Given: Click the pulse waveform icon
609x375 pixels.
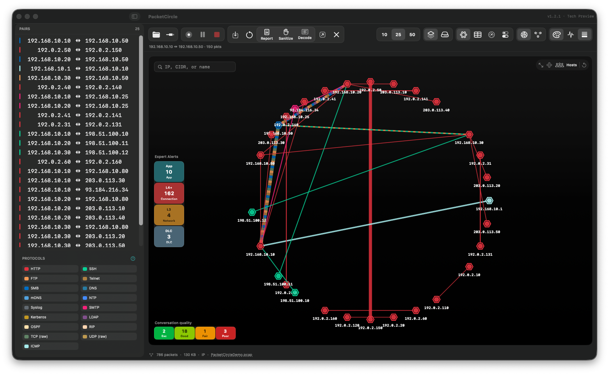Looking at the screenshot, I should [571, 35].
